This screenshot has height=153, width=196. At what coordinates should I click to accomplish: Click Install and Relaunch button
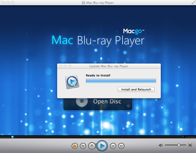tap(136, 89)
